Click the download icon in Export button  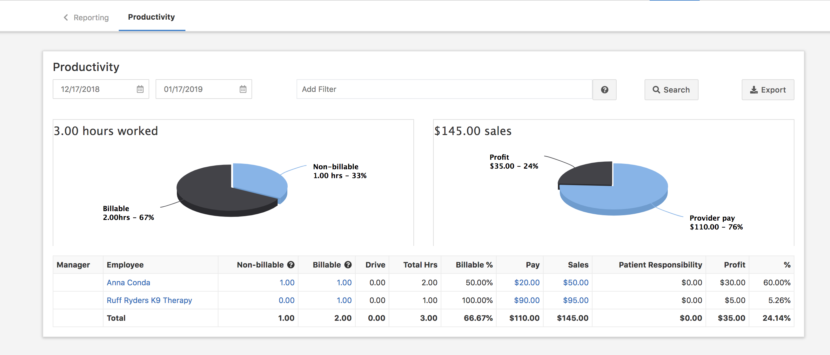[754, 90]
